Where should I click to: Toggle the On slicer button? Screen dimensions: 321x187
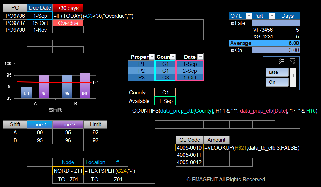[277, 82]
